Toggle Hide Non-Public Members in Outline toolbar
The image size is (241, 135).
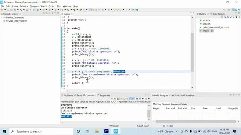(x=233, y=17)
